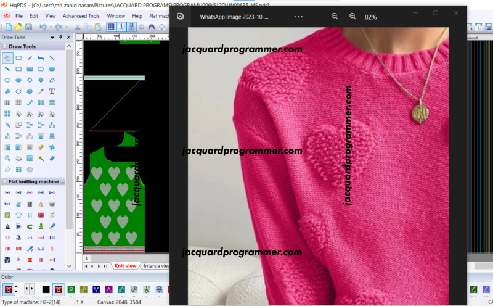Collapse the Flat knitting machine section
The image size is (493, 306).
(5, 181)
